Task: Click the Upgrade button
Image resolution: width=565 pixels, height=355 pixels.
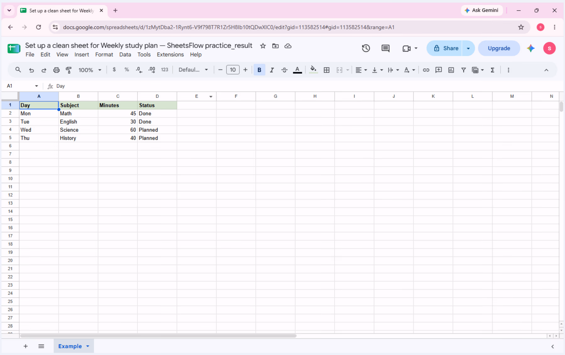Action: (x=499, y=48)
